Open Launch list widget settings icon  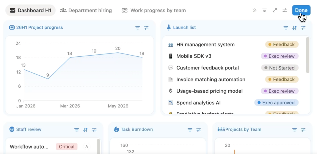click(303, 28)
